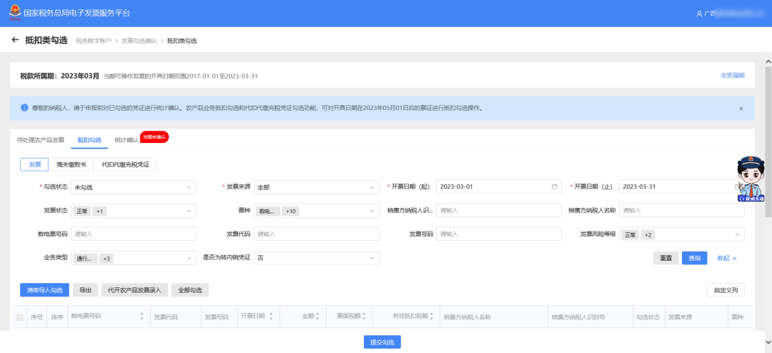Open the user account icon in header
Viewport: 772px width, 353px height.
699,14
